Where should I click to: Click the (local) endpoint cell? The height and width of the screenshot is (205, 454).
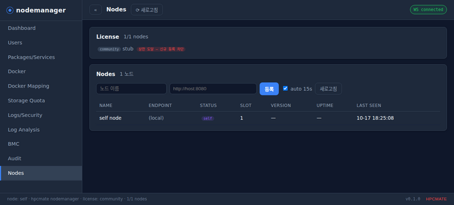click(156, 118)
